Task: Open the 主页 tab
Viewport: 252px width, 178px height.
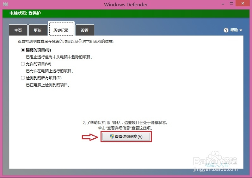Action: click(18, 30)
